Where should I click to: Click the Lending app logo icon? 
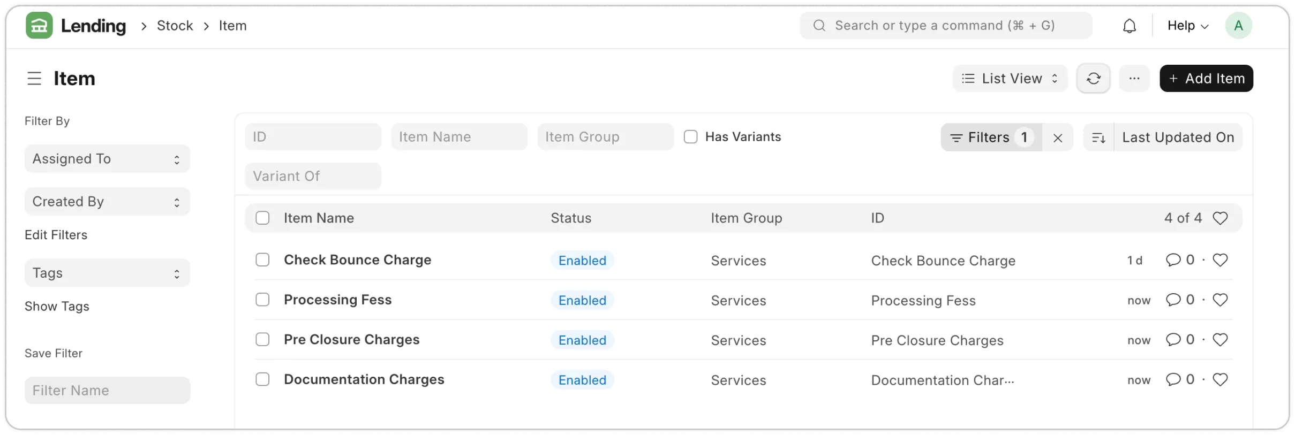point(39,26)
